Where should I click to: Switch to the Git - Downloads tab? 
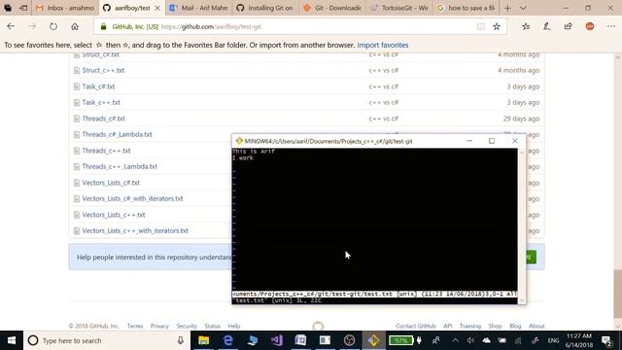coord(332,8)
